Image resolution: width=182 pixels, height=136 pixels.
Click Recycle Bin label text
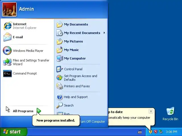(170, 119)
